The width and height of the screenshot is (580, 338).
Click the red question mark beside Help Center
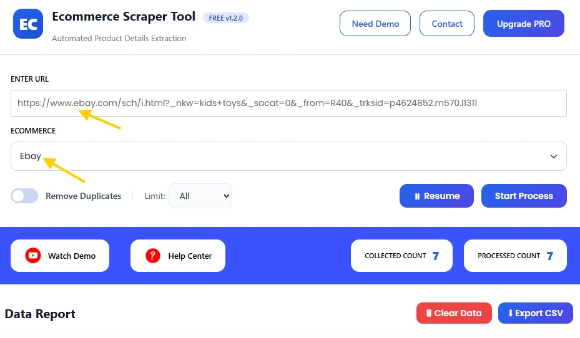coord(153,256)
